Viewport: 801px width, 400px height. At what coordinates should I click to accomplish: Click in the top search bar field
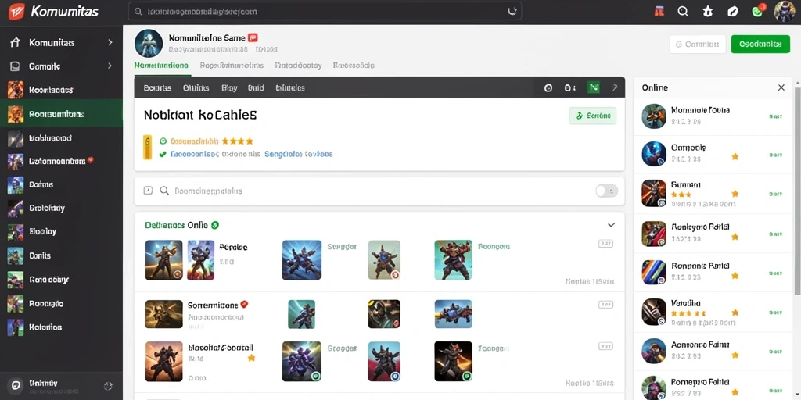click(x=325, y=11)
